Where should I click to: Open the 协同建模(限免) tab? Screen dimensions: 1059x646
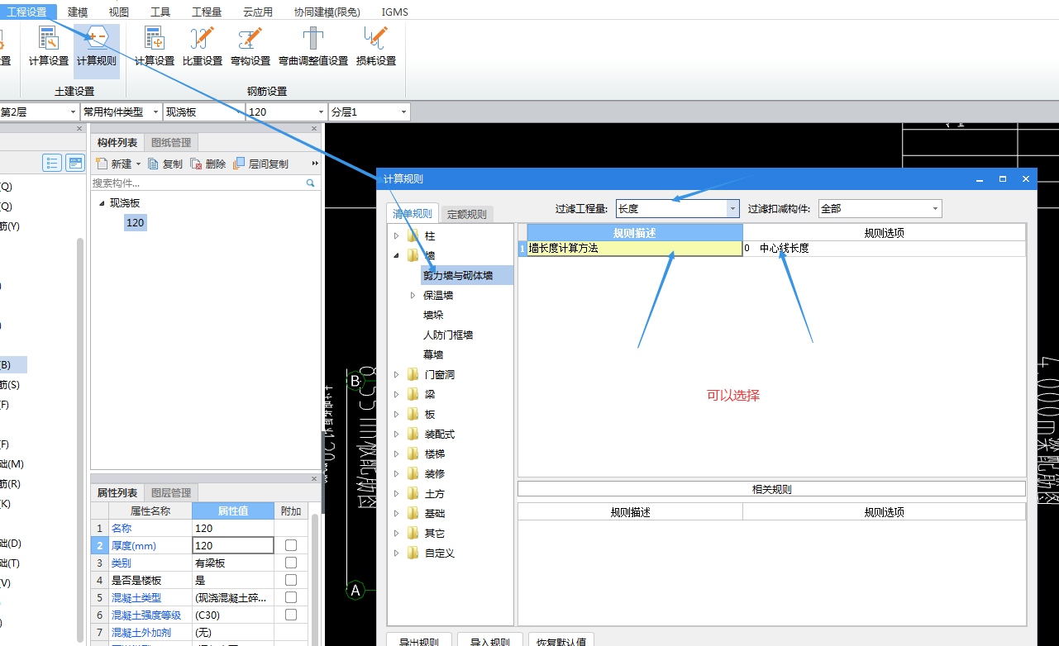[327, 12]
